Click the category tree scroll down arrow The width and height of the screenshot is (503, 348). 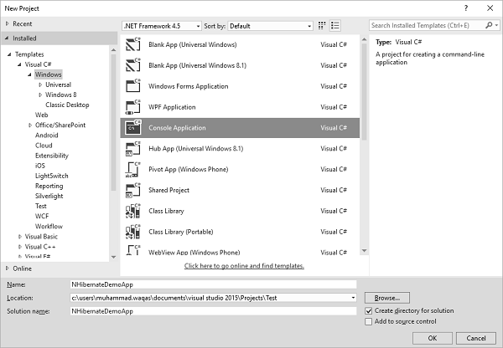tap(113, 257)
